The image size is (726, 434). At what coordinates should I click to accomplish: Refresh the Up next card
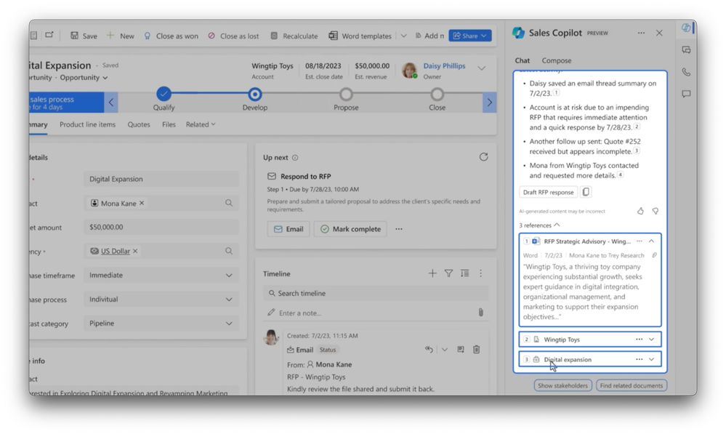[483, 157]
